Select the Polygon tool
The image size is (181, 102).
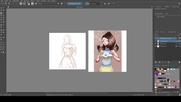point(1,18)
